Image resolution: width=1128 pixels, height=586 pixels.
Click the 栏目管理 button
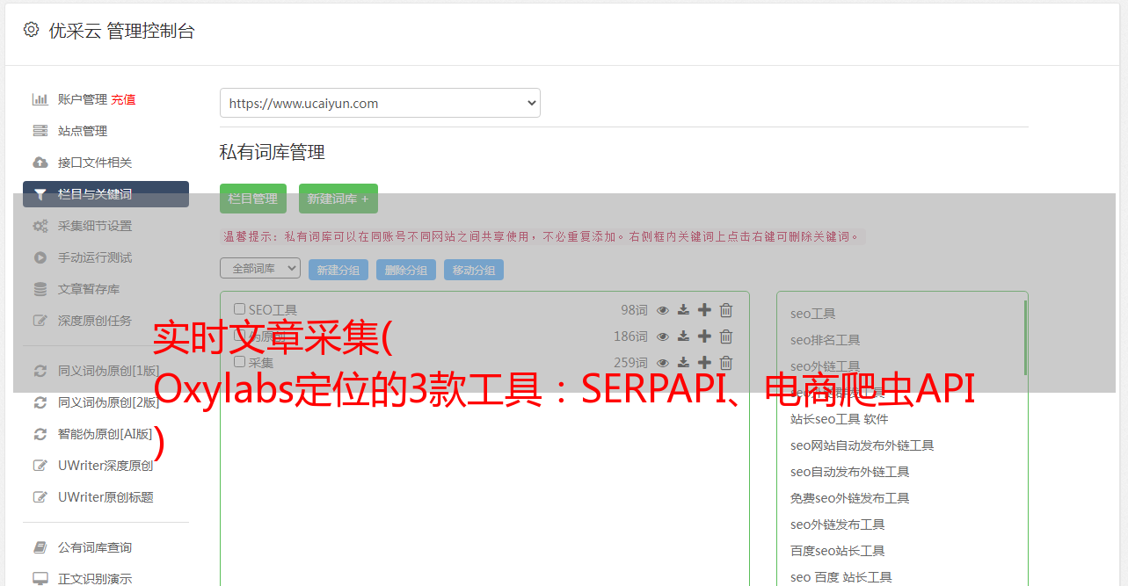click(253, 199)
